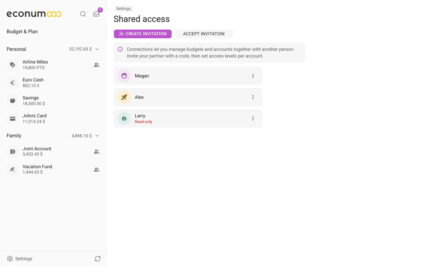Go to Budget & Plan
Screen dimensions: 425x266
[x=22, y=32]
